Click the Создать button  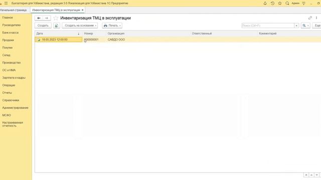tap(43, 25)
